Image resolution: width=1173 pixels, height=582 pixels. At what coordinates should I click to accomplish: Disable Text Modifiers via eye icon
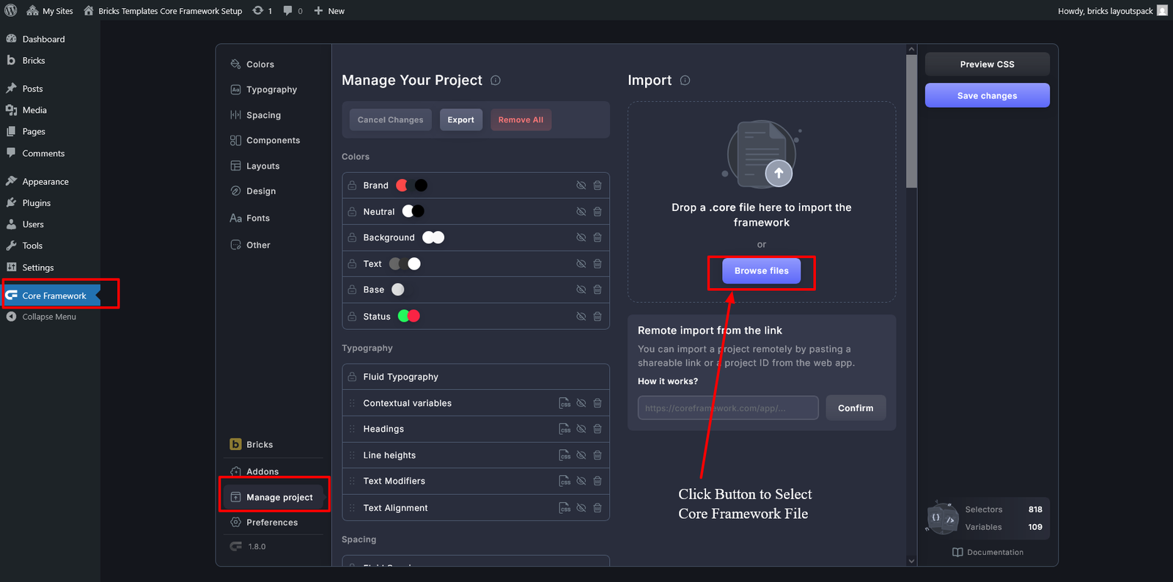(581, 481)
